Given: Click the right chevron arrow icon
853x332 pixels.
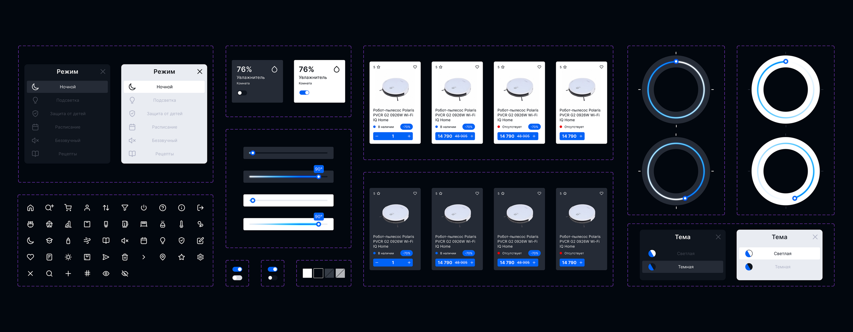Looking at the screenshot, I should (x=144, y=257).
